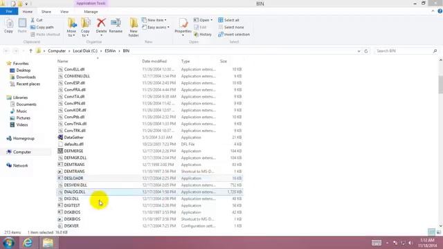Select the DISKVER configuration file
Viewport: 443px width, 249px height.
click(150, 226)
